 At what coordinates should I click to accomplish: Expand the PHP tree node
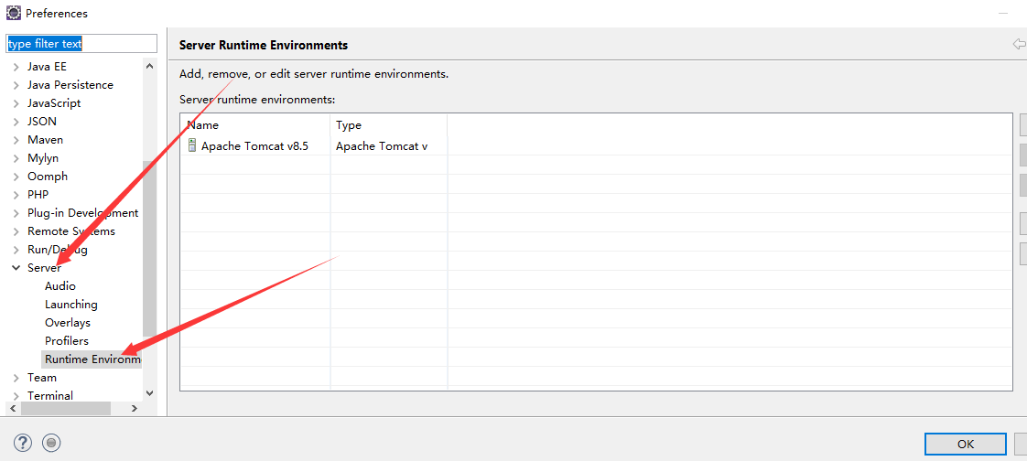point(16,195)
